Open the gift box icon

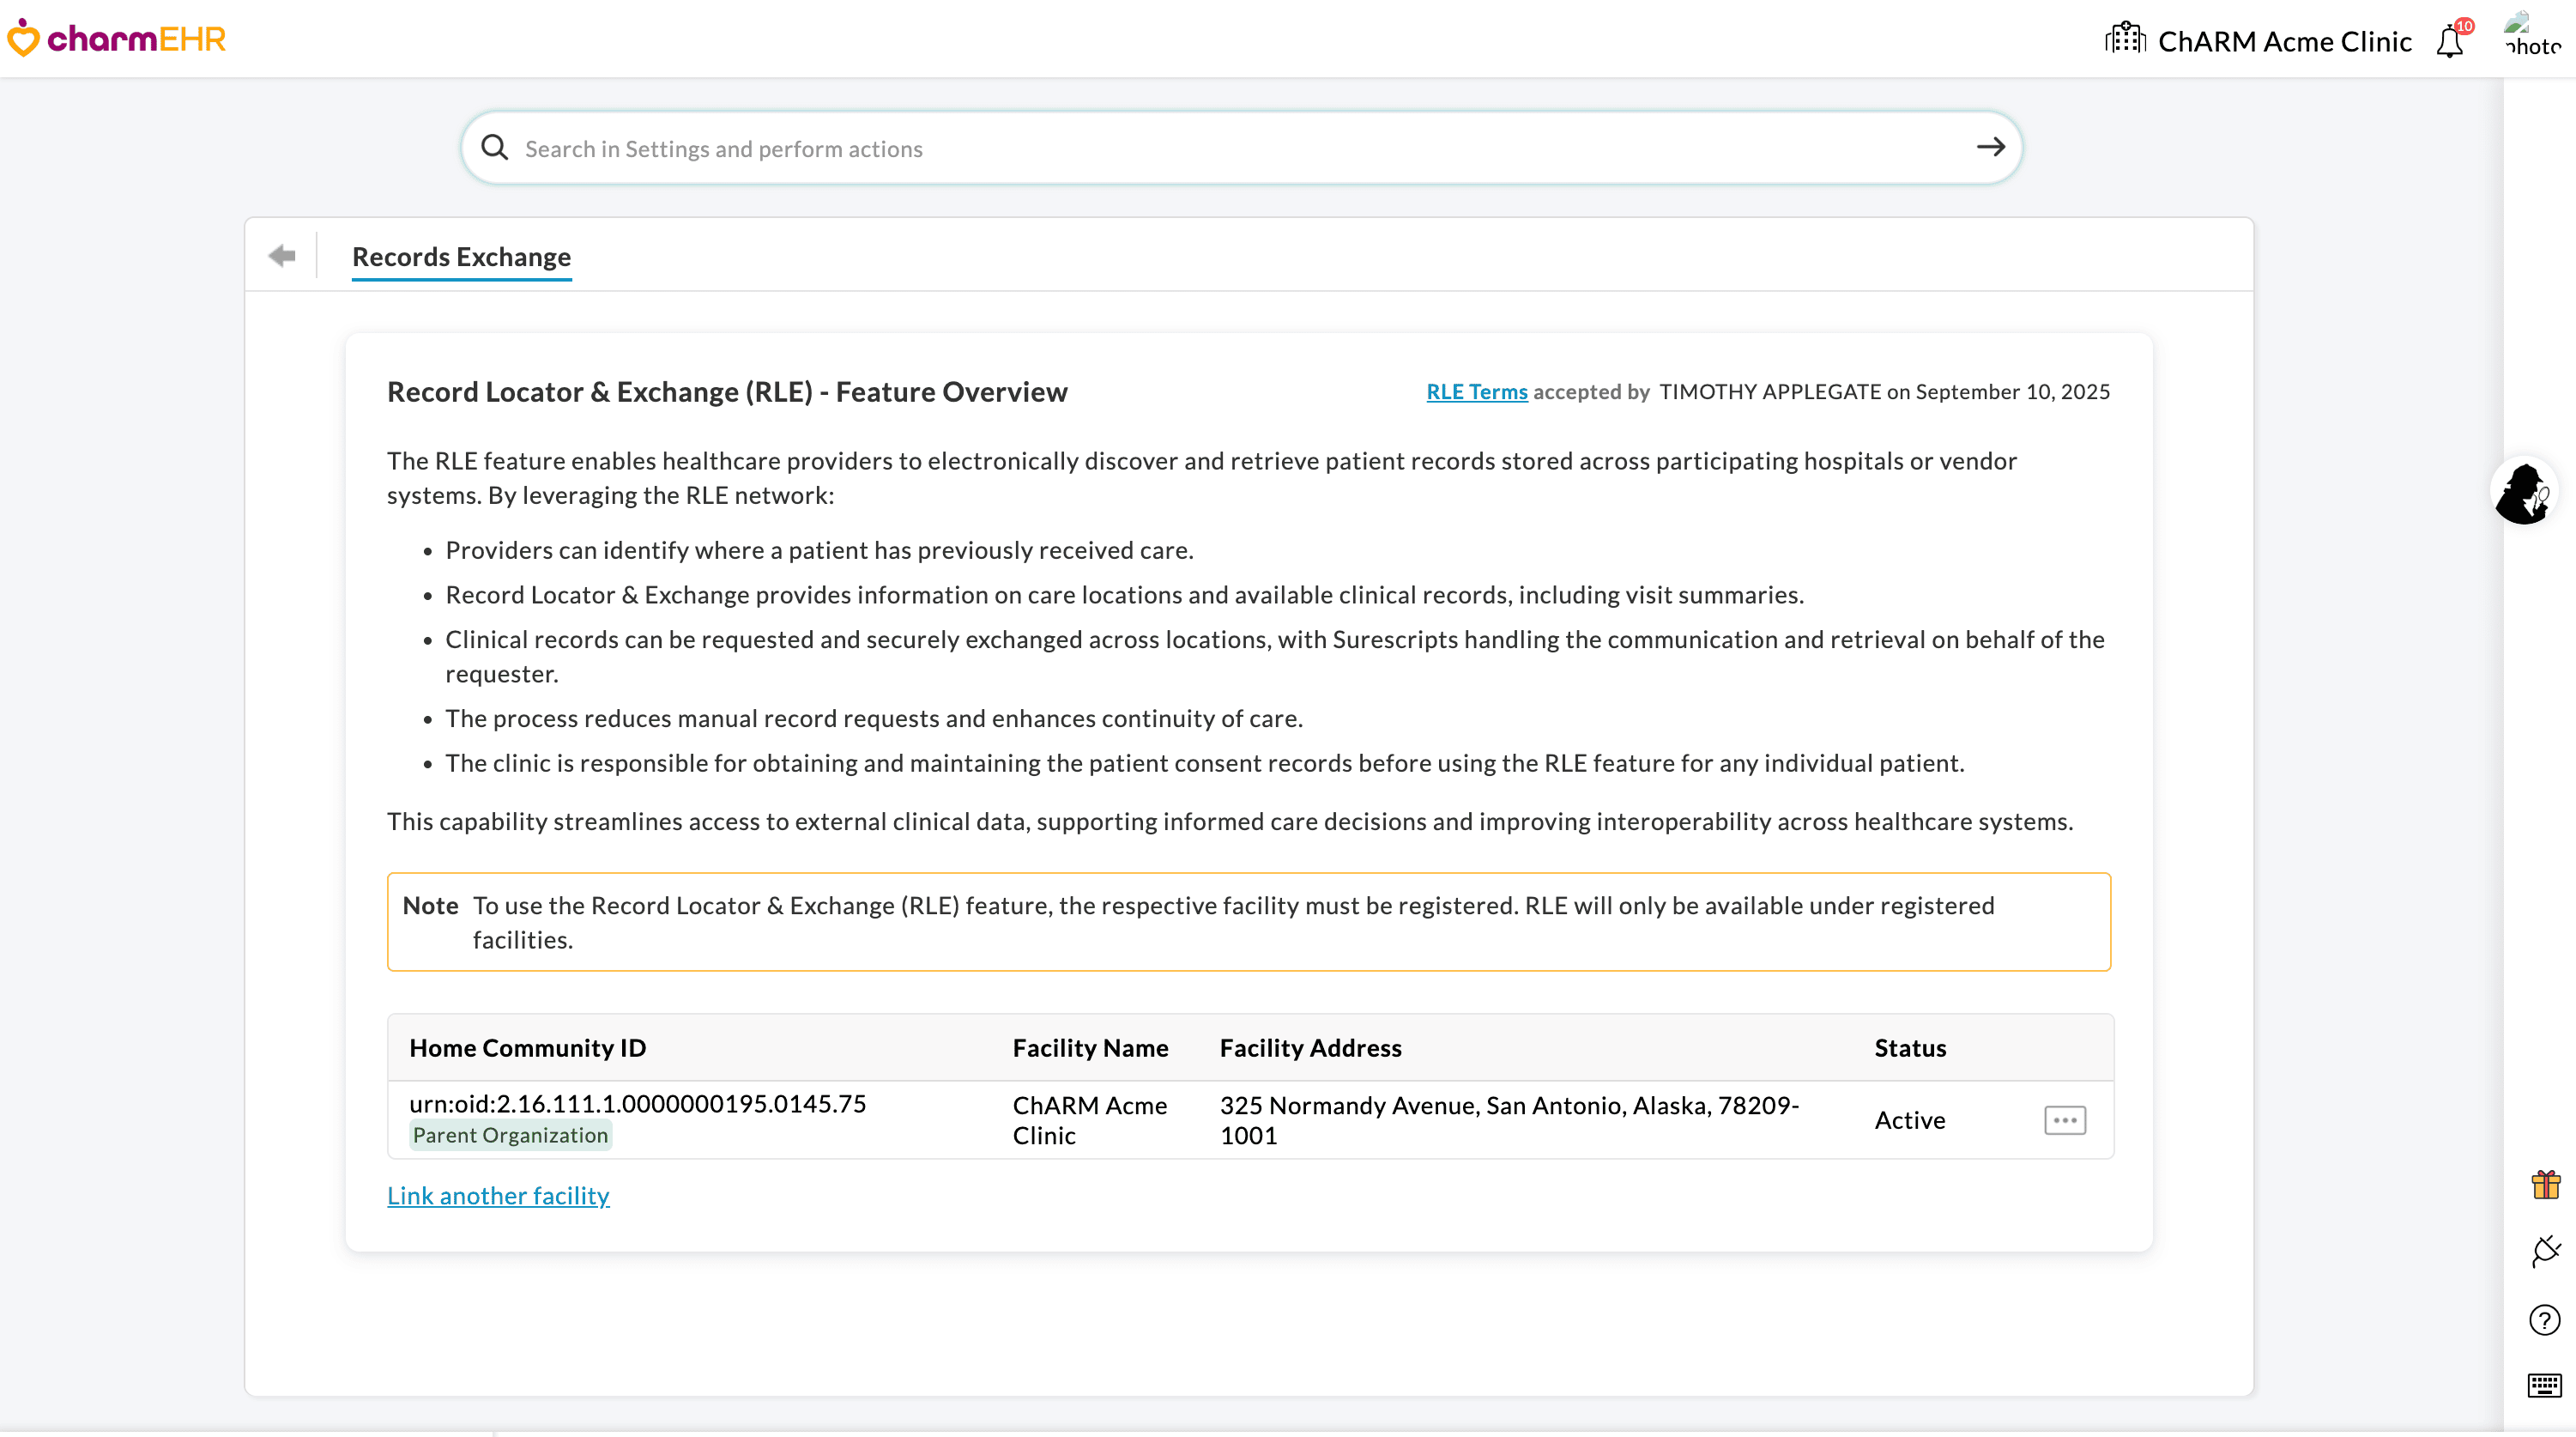tap(2545, 1185)
